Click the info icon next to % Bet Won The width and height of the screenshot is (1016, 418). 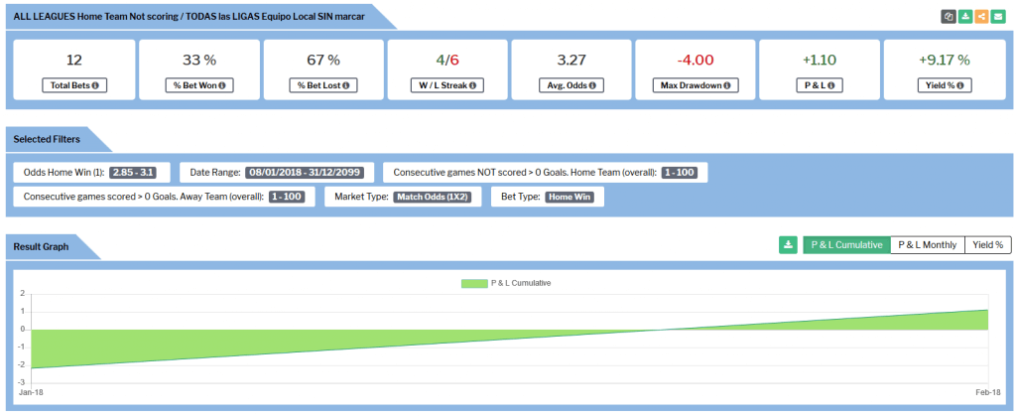pos(221,85)
